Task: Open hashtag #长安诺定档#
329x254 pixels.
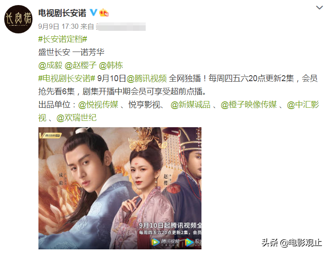Action: tap(63, 39)
